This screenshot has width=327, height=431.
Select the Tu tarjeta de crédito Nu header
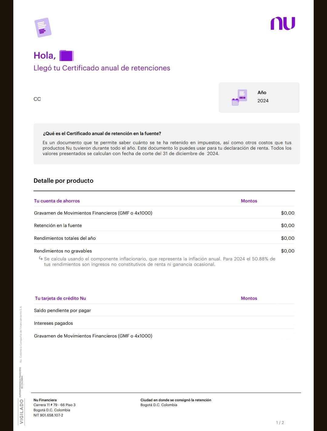click(x=61, y=298)
